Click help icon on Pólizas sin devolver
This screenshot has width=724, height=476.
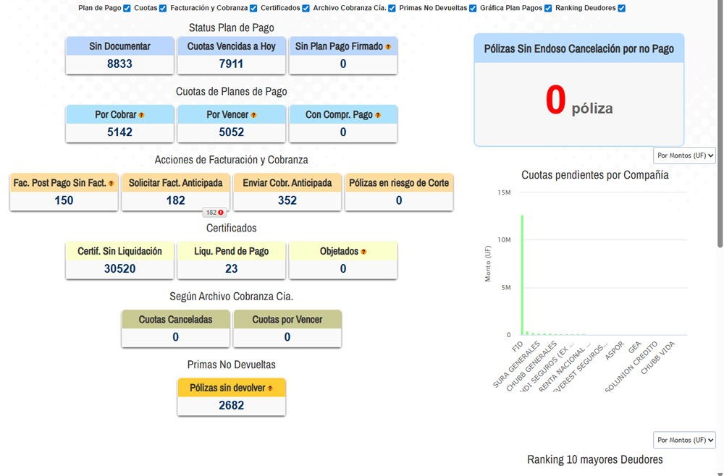tap(270, 388)
